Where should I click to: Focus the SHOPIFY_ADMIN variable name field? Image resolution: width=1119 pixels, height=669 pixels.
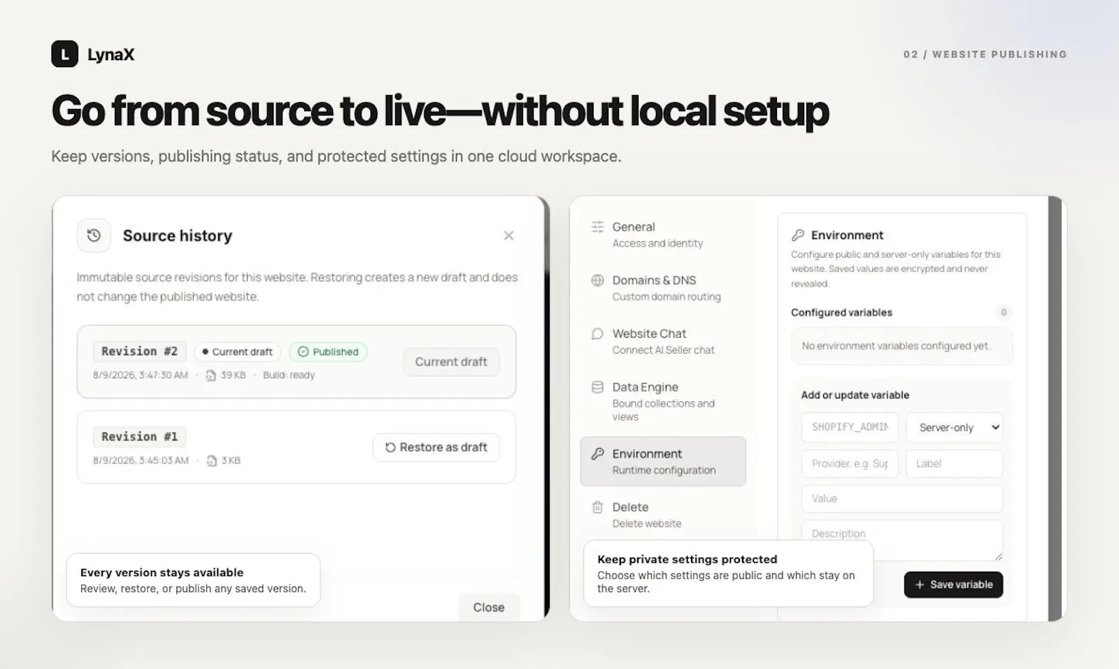pos(850,427)
